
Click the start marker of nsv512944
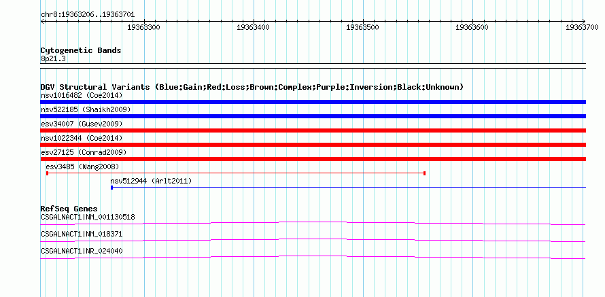pyautogui.click(x=111, y=188)
